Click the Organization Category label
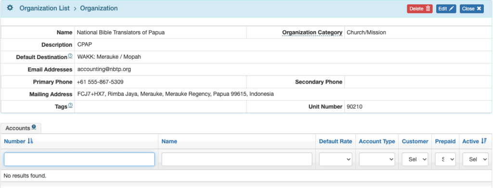The width and height of the screenshot is (493, 188). coord(312,32)
